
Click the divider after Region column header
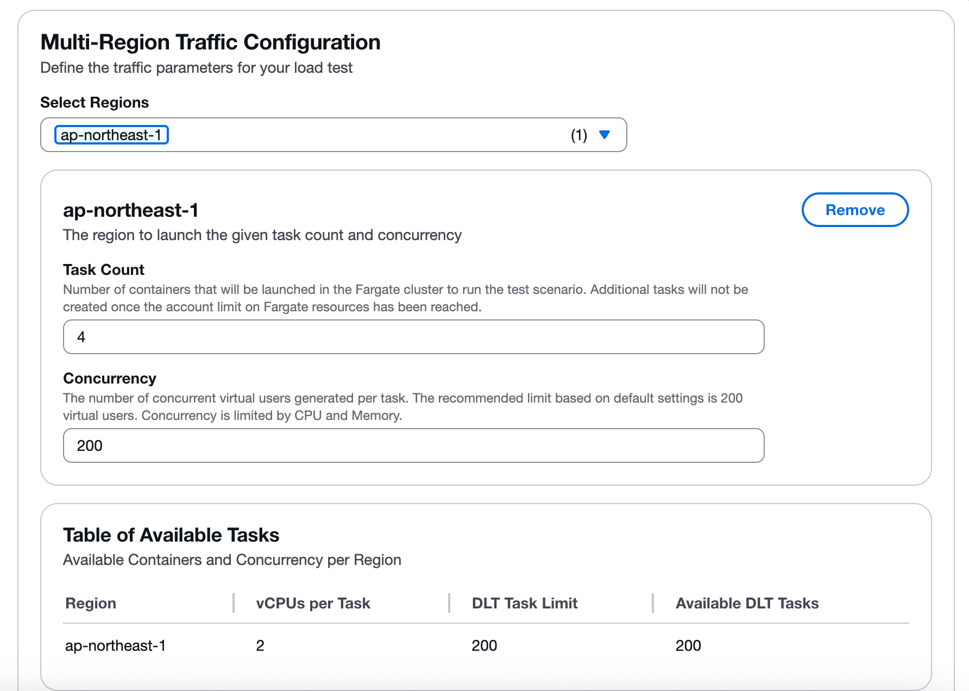tap(234, 603)
